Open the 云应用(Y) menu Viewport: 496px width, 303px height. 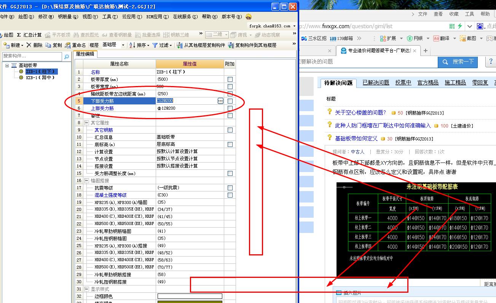pyautogui.click(x=132, y=17)
